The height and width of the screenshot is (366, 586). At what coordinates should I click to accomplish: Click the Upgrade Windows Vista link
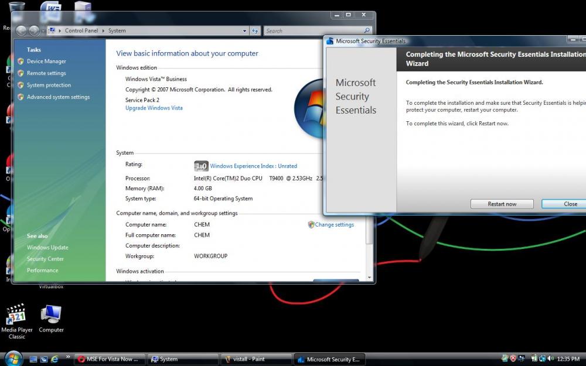point(154,108)
